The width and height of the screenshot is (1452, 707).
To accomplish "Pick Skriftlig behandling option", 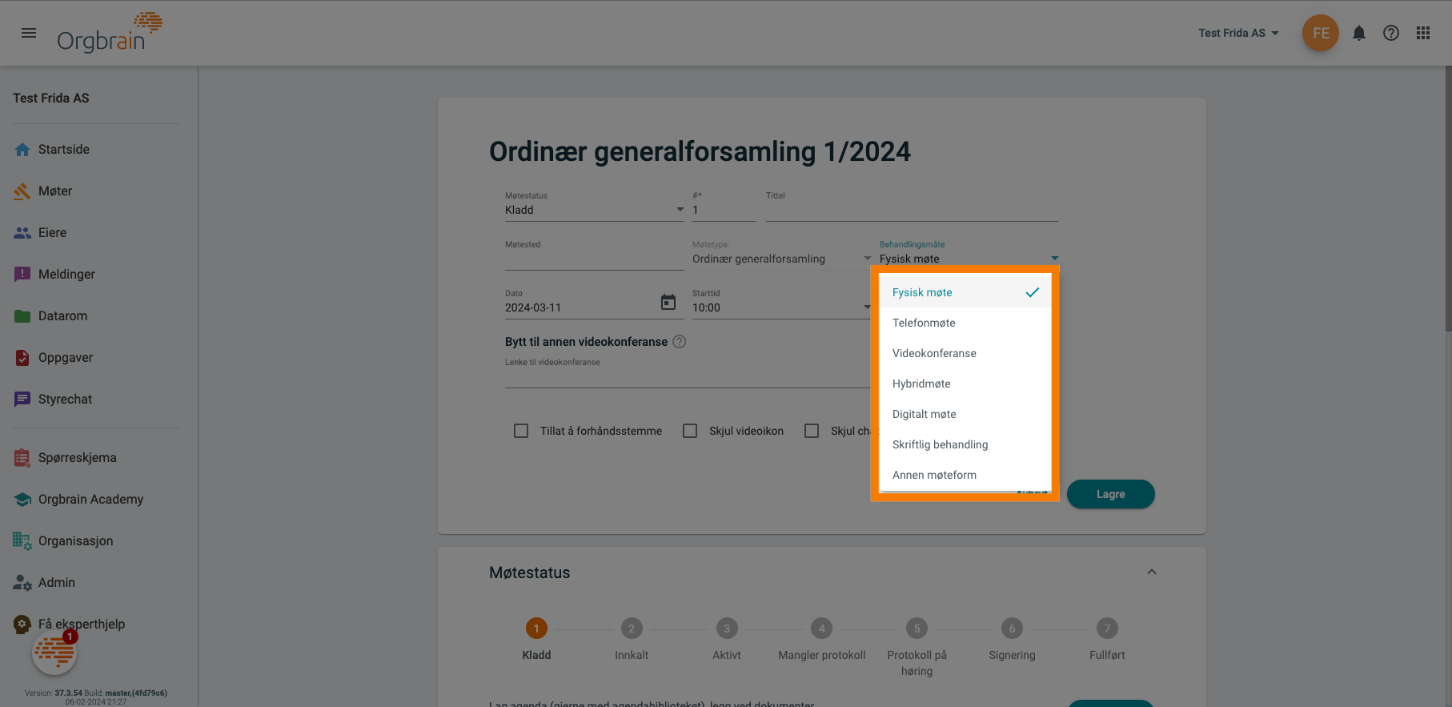I will pos(965,444).
